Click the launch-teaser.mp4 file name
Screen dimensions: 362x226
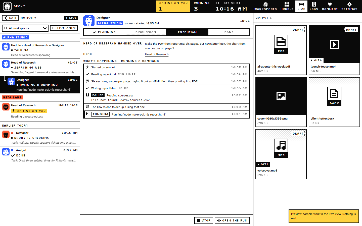pyautogui.click(x=323, y=67)
